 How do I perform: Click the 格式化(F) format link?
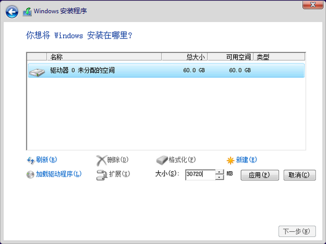(182, 160)
